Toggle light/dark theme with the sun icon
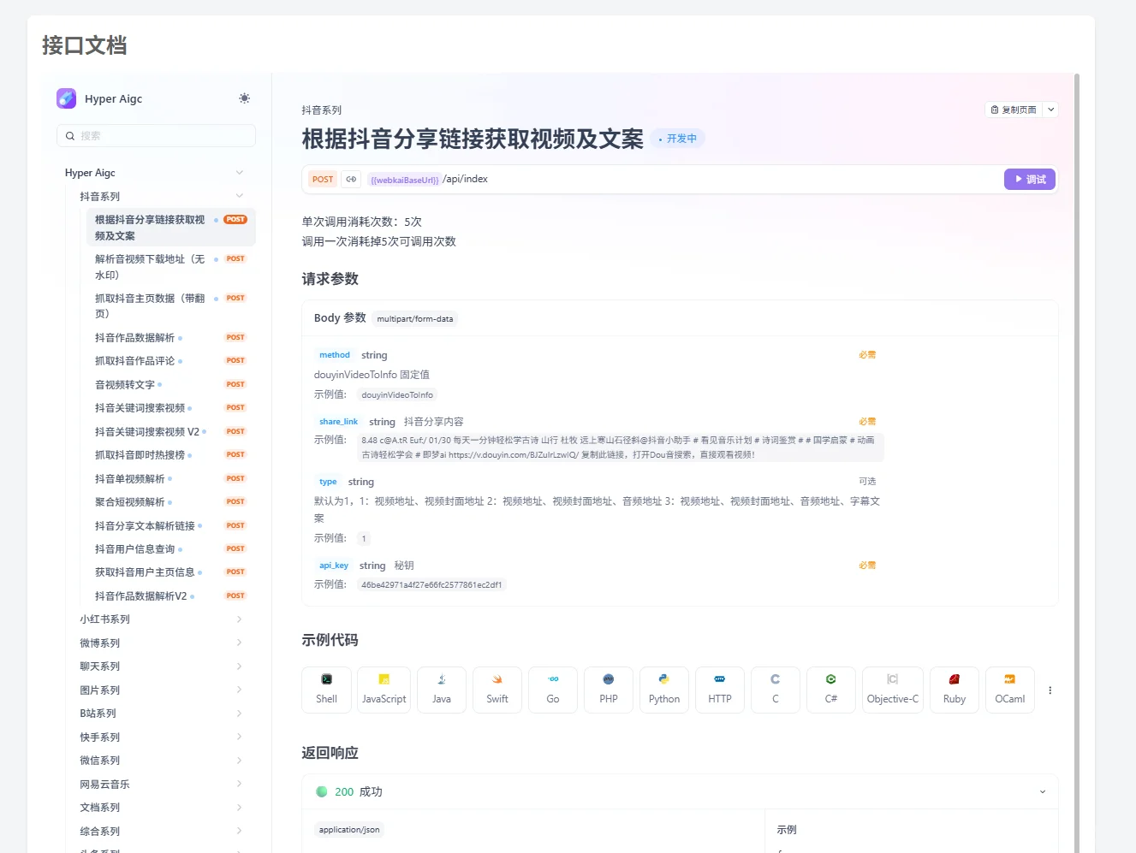Viewport: 1136px width, 853px height. [244, 98]
